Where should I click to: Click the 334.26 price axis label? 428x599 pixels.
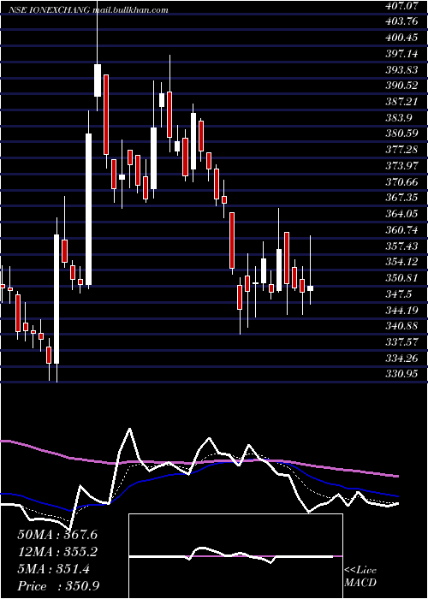[x=402, y=358]
